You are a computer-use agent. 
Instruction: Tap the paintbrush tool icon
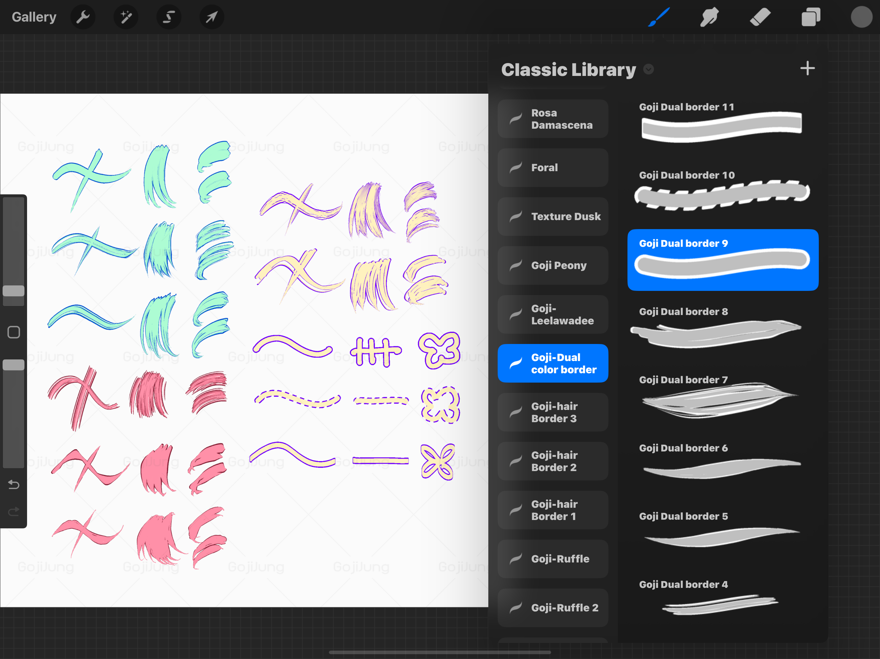659,17
